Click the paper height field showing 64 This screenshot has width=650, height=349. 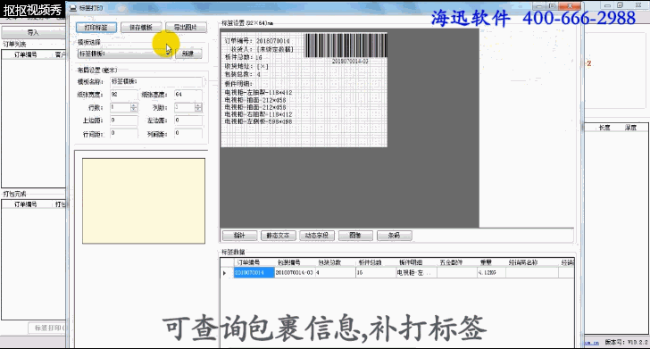pos(188,95)
